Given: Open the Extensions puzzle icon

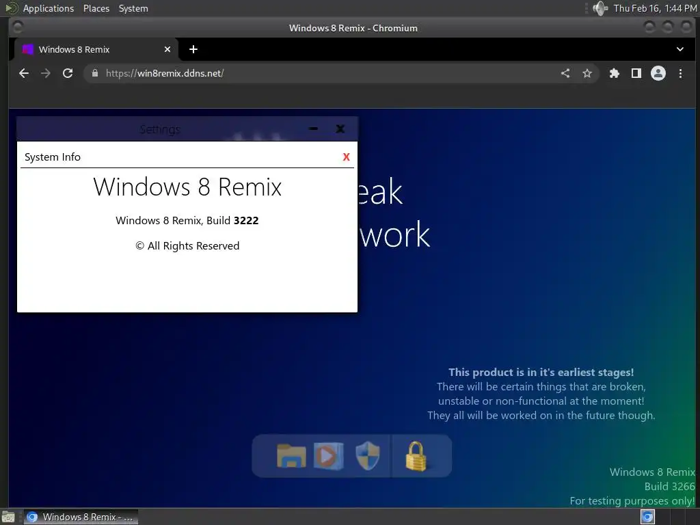Looking at the screenshot, I should coord(615,73).
